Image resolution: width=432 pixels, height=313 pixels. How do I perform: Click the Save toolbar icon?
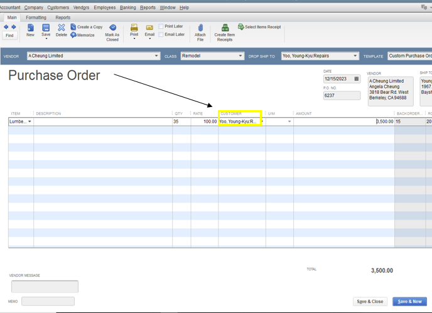point(46,28)
